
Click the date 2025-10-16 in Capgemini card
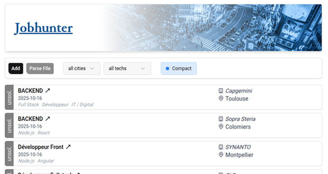30,98
